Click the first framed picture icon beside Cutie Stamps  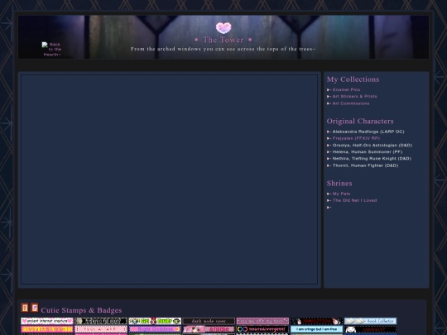point(25,308)
